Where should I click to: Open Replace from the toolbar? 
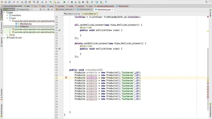pos(38,2)
